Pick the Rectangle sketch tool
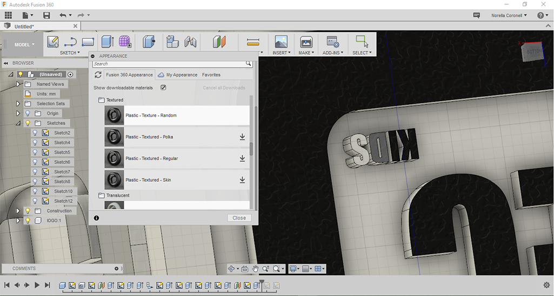 [88, 42]
